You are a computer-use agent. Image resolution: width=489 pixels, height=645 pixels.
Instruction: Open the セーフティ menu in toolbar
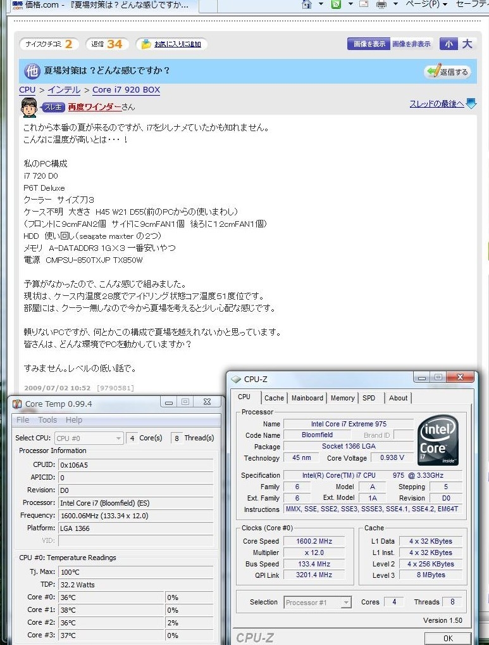coord(472,4)
